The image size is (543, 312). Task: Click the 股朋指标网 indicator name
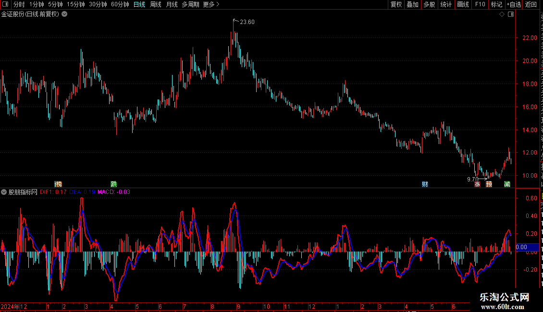point(23,192)
